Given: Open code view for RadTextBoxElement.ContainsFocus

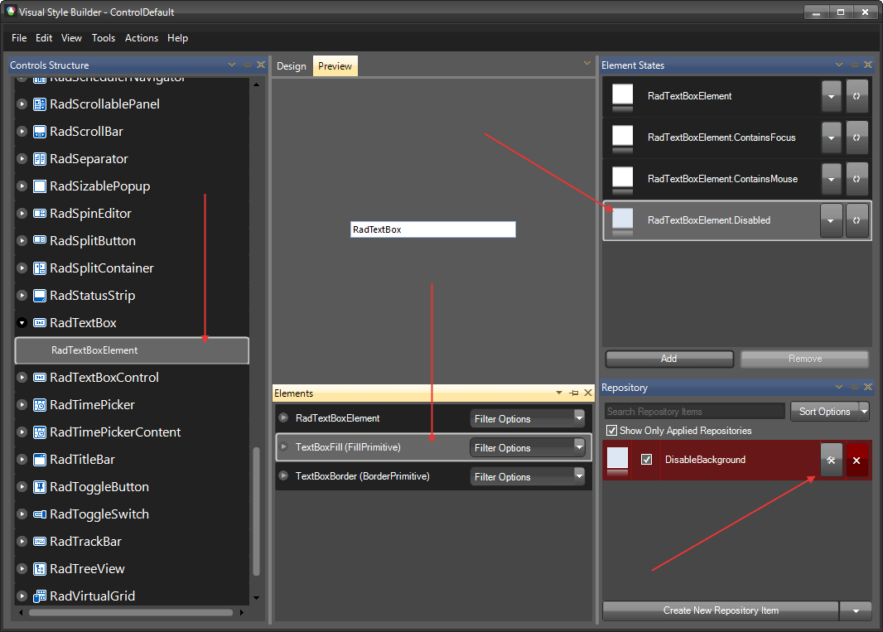Looking at the screenshot, I should click(857, 137).
